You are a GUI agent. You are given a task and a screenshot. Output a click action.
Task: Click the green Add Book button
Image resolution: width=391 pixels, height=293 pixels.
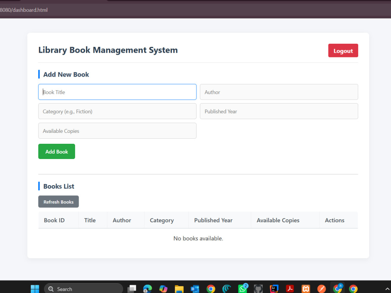point(57,152)
